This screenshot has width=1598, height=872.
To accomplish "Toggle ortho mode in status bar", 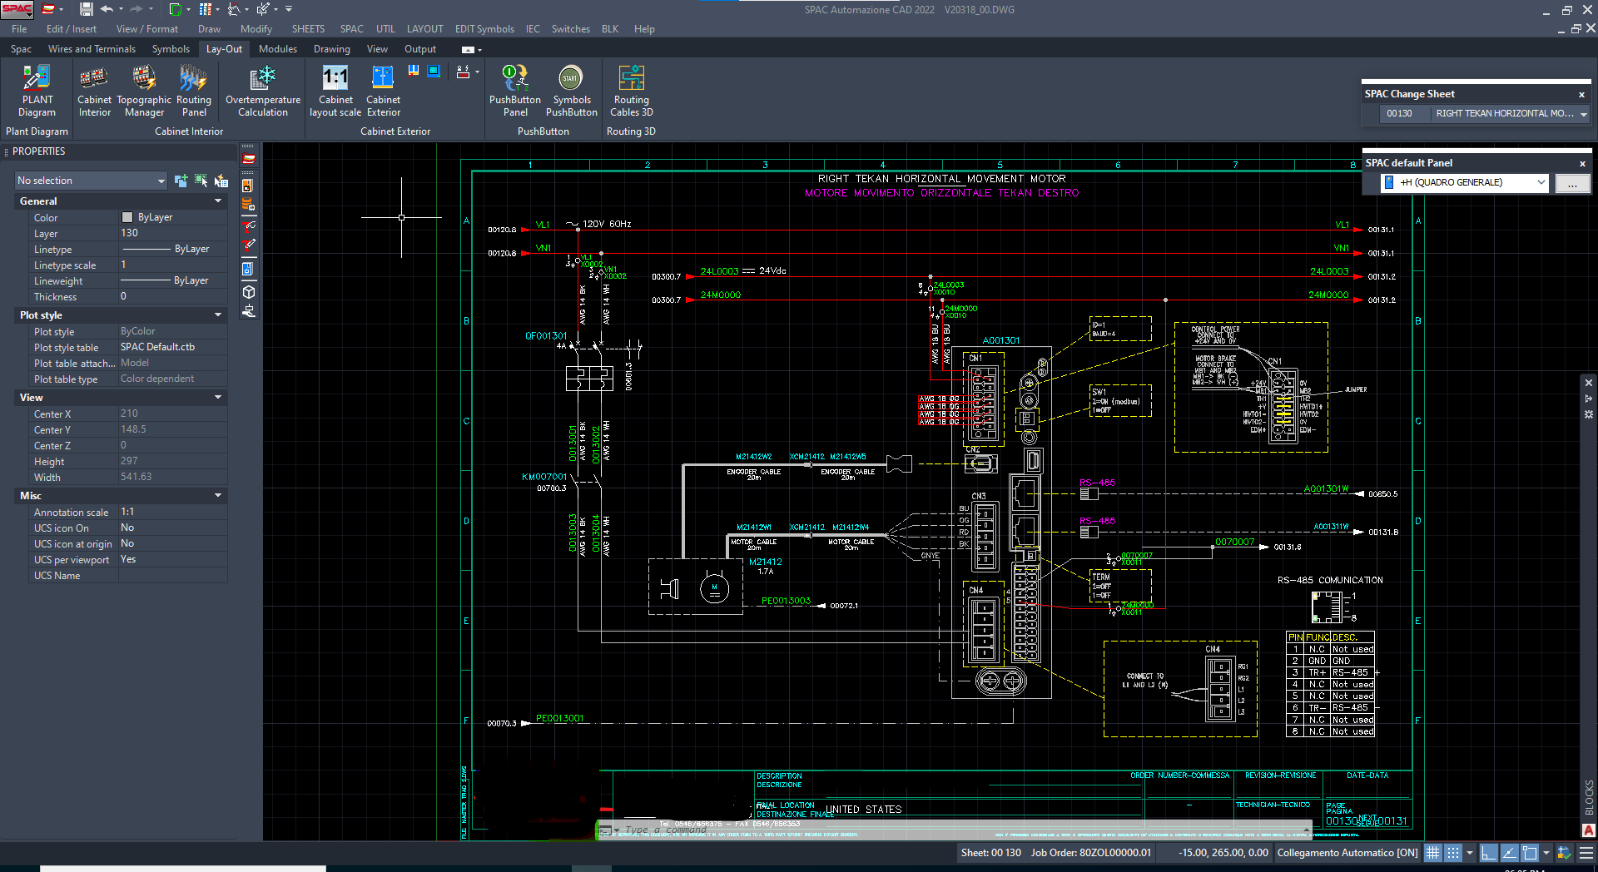I will click(x=1489, y=853).
